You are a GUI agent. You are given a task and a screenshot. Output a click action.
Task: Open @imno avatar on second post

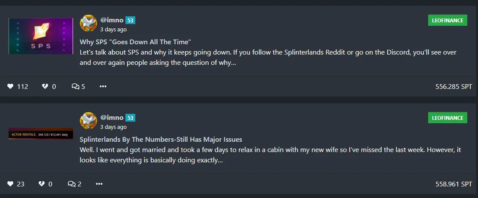click(88, 121)
